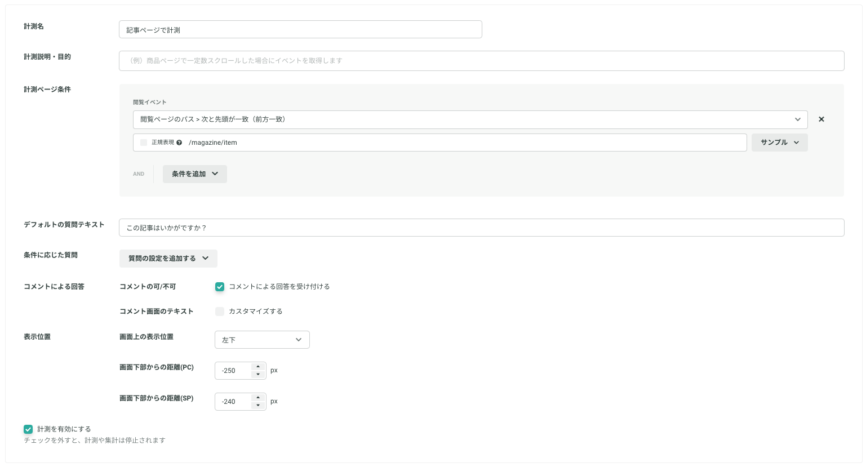Increase the PC distance value
Viewport: 866px width, 467px height.
click(258, 367)
